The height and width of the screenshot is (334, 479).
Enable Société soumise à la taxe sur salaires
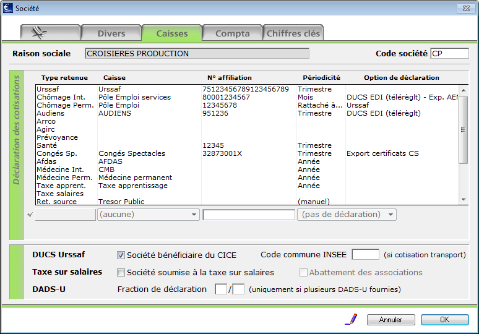coord(121,272)
